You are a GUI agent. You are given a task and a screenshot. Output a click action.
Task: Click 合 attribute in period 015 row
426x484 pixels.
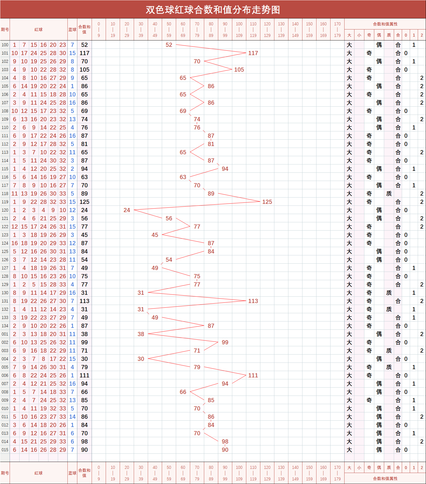coord(398,450)
